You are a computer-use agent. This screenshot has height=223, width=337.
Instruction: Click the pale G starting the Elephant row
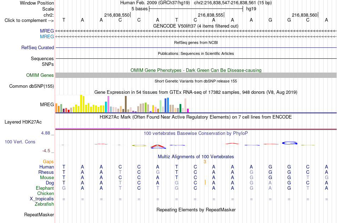(64, 188)
